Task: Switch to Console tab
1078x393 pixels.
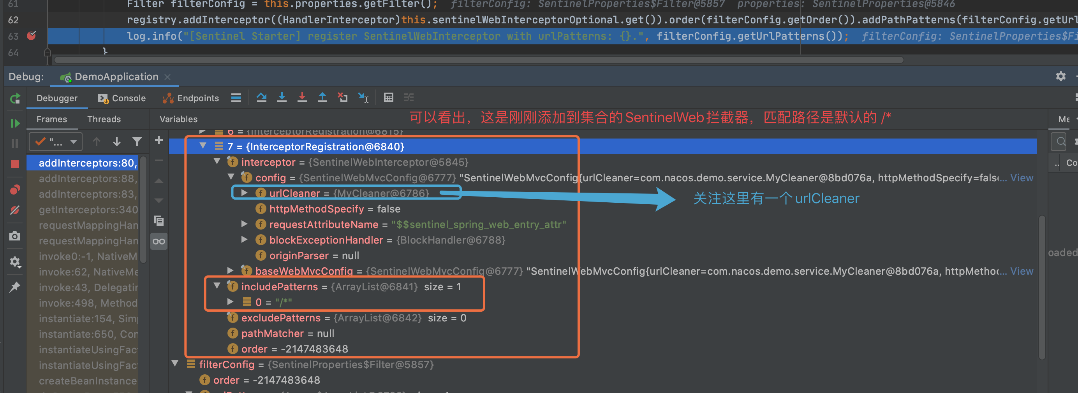Action: click(x=122, y=98)
